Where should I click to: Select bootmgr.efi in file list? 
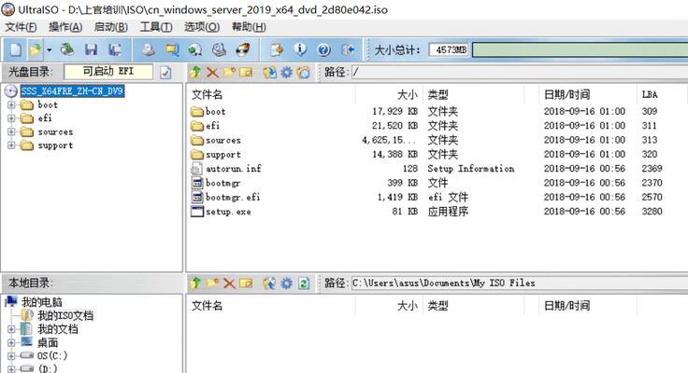coord(233,198)
